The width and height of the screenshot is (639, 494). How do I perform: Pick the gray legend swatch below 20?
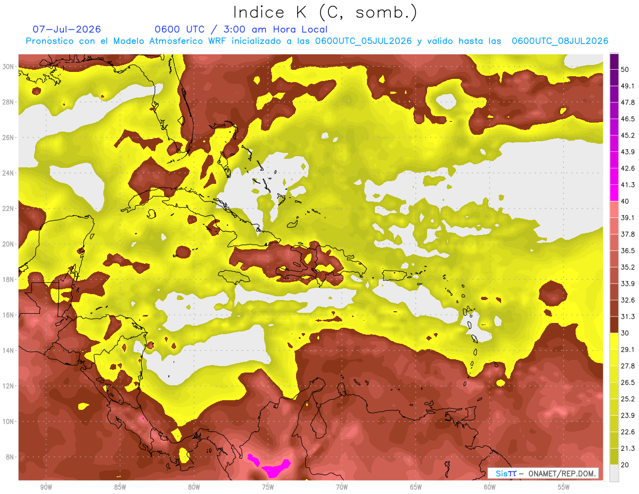[614, 473]
